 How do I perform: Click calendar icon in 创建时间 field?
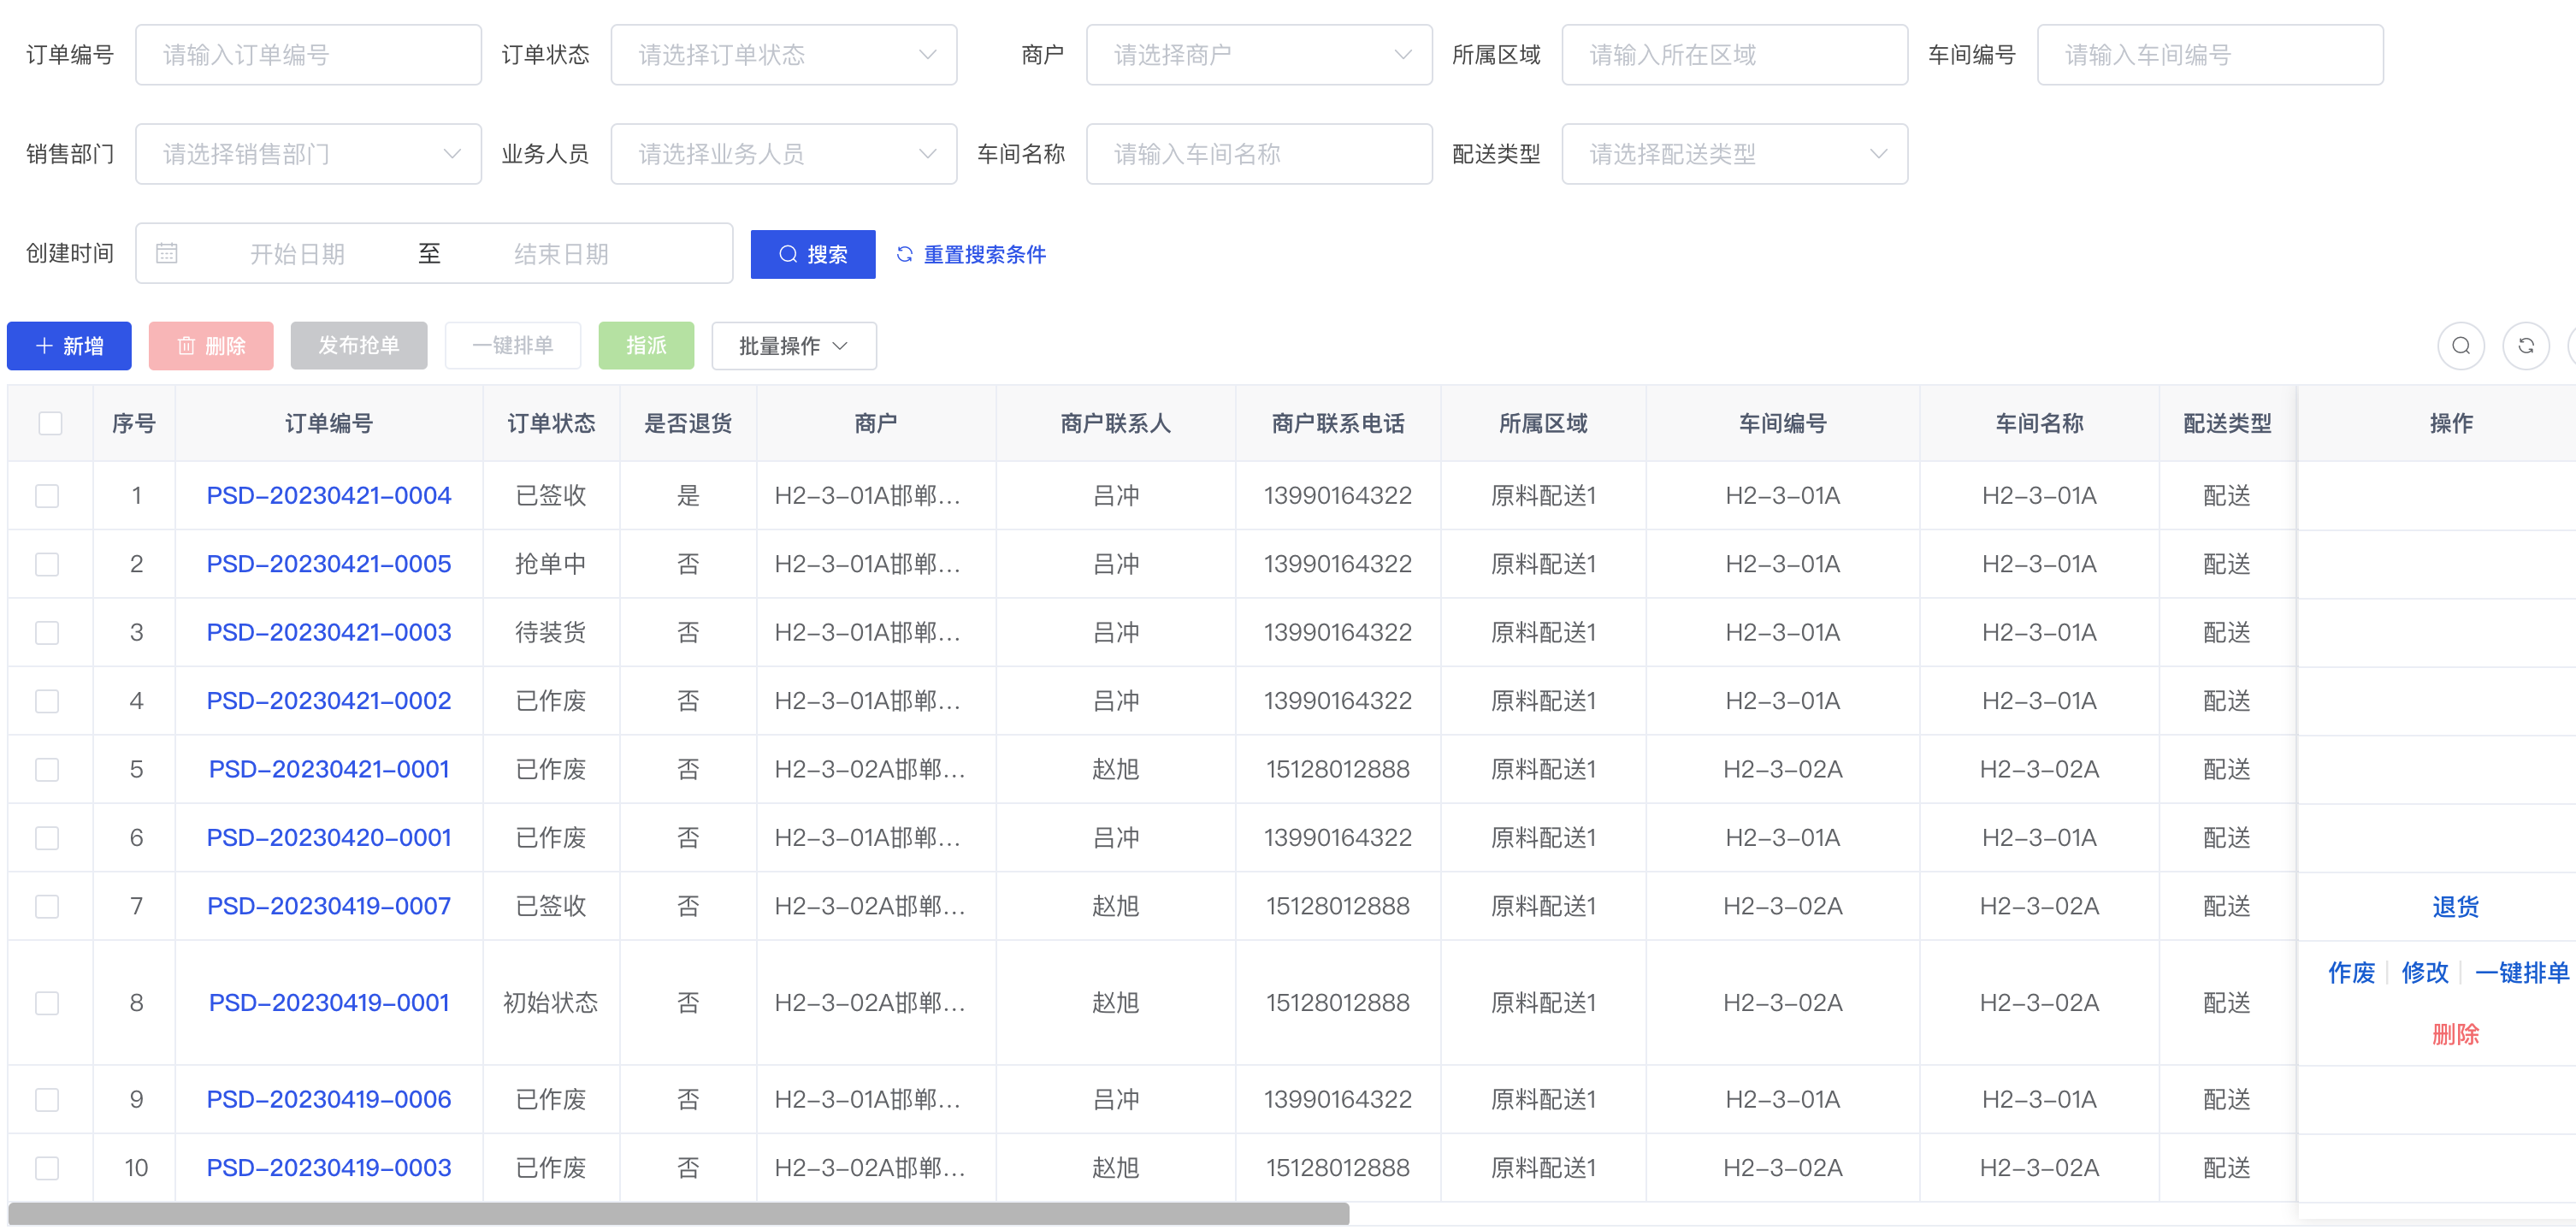[167, 254]
